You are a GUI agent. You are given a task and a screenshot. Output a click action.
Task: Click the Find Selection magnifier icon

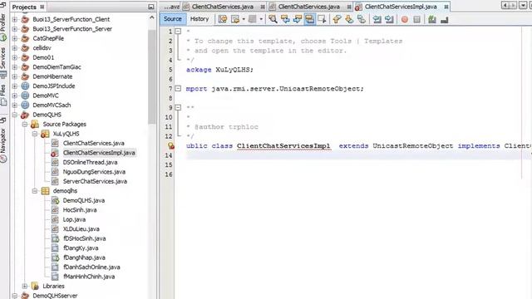tap(273, 19)
